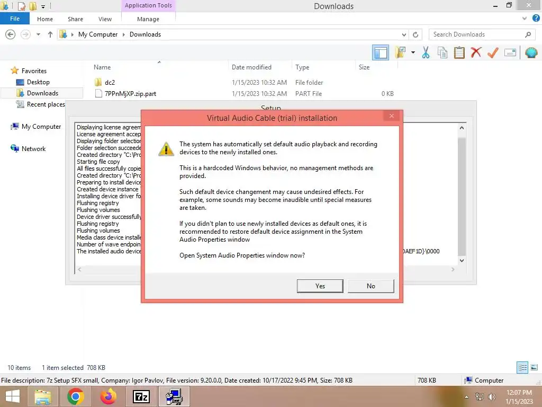Refresh the Downloads folder
Image resolution: width=542 pixels, height=407 pixels.
(415, 34)
